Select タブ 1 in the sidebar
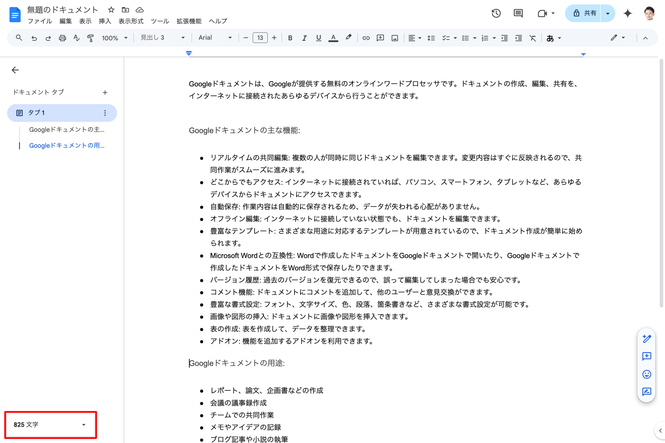 (62, 113)
